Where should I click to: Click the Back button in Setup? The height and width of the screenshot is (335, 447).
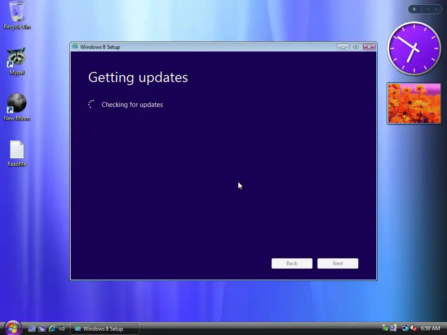(x=292, y=263)
